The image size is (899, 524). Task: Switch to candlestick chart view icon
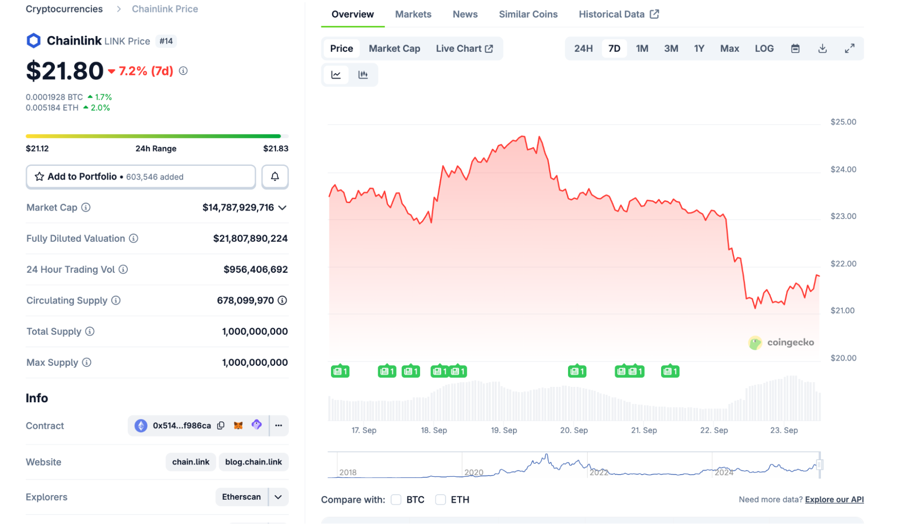[x=363, y=75]
